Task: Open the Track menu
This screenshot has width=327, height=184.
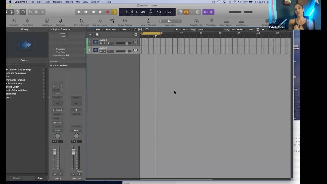Action: [47, 2]
